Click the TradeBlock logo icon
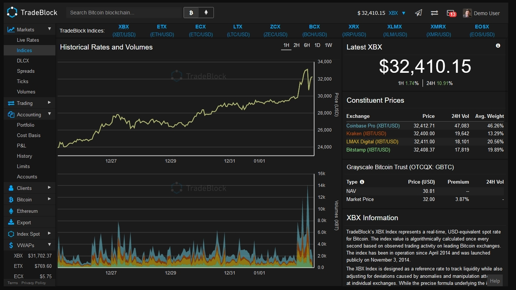Viewport: 516px width, 290px height. 12,13
